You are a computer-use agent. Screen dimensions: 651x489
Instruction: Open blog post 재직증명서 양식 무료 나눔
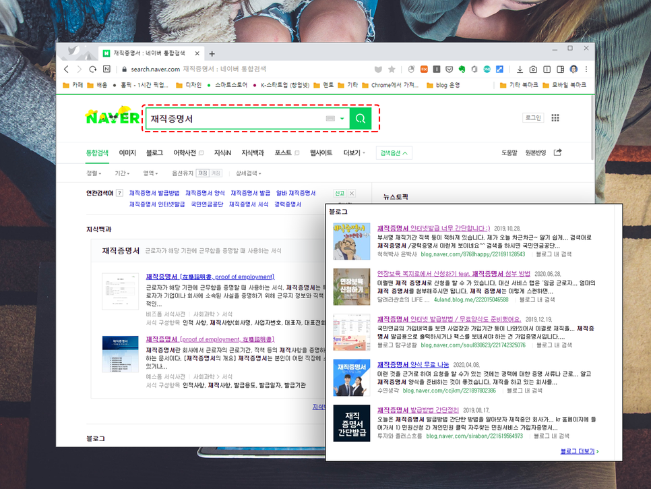(x=412, y=365)
